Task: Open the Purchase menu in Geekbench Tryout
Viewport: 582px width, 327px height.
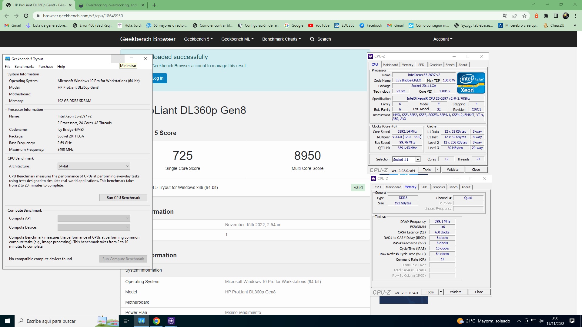Action: pos(46,67)
